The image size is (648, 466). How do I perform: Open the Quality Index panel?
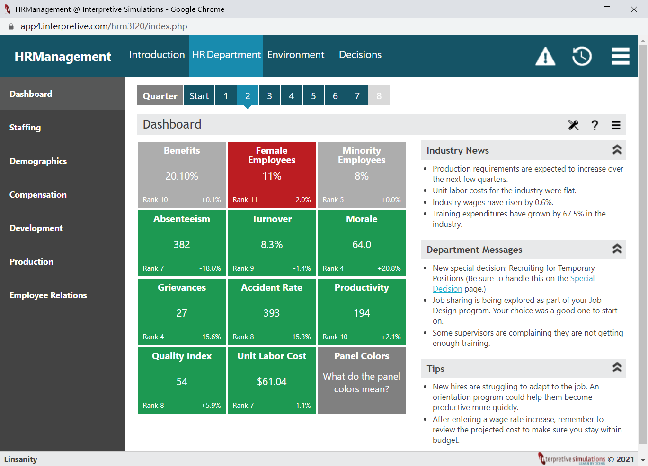point(182,380)
